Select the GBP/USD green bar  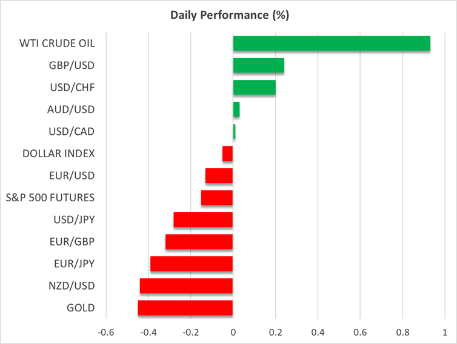coord(258,65)
